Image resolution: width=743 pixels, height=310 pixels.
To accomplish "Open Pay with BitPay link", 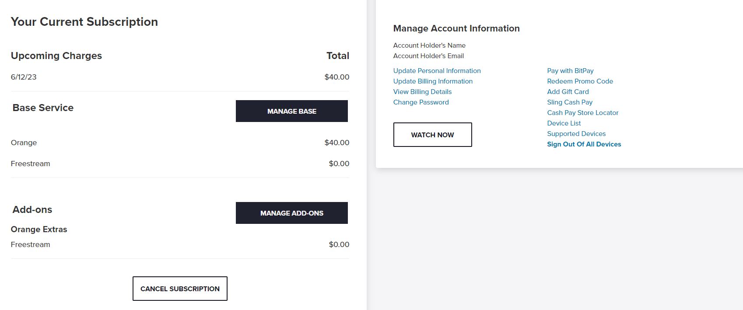I will pos(570,71).
